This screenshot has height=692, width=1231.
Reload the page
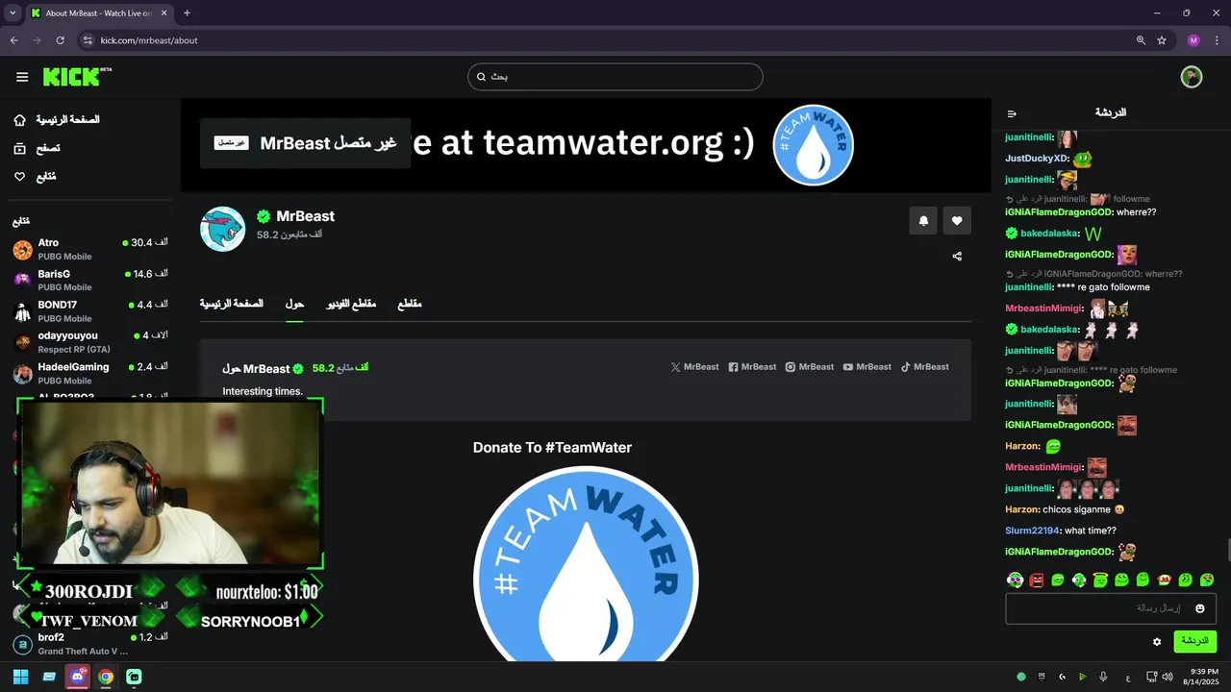(x=60, y=40)
